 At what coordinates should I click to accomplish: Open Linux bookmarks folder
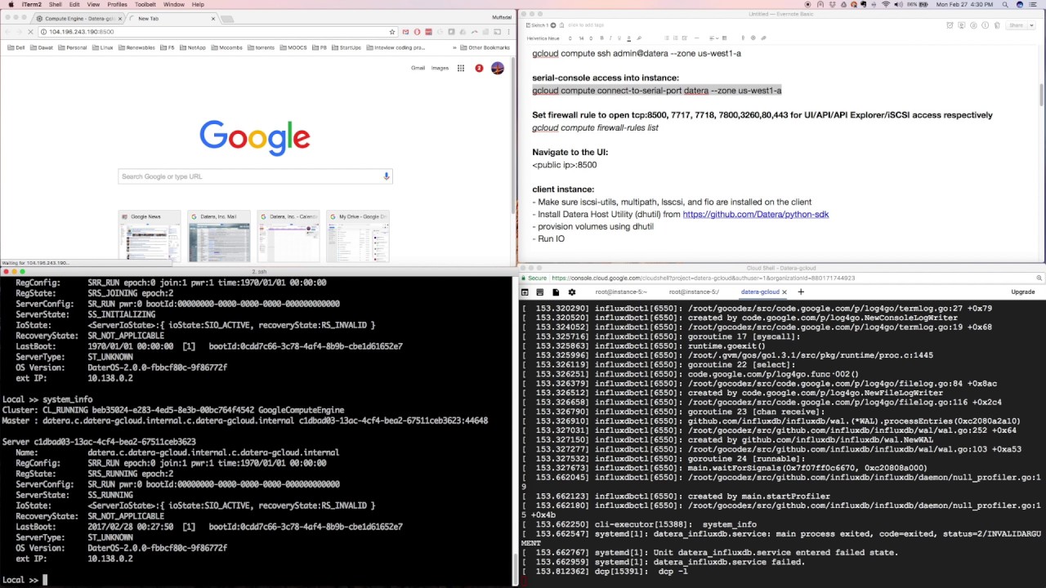102,47
